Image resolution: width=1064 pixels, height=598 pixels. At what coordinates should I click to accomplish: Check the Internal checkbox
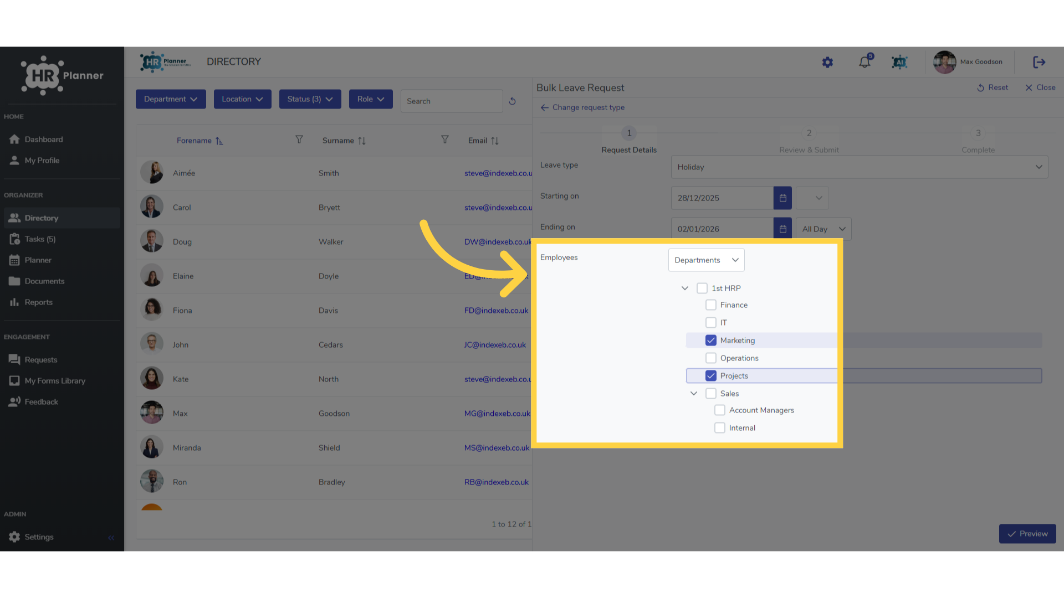(x=720, y=427)
